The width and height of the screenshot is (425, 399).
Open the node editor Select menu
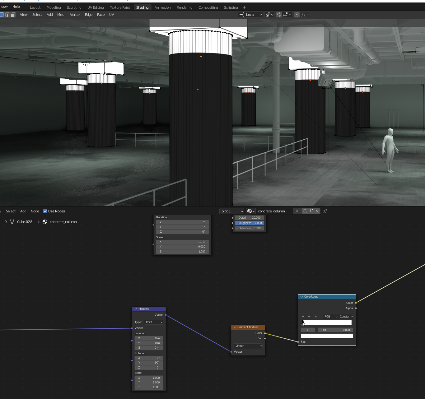pos(11,211)
